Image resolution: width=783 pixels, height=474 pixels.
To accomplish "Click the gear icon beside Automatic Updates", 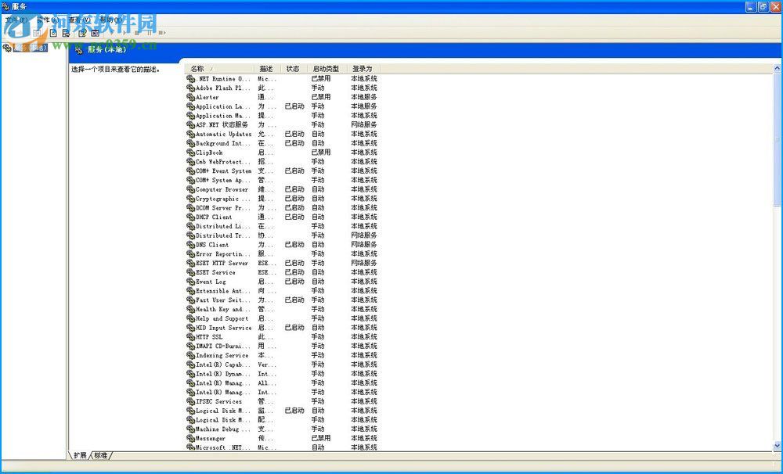I will click(191, 135).
